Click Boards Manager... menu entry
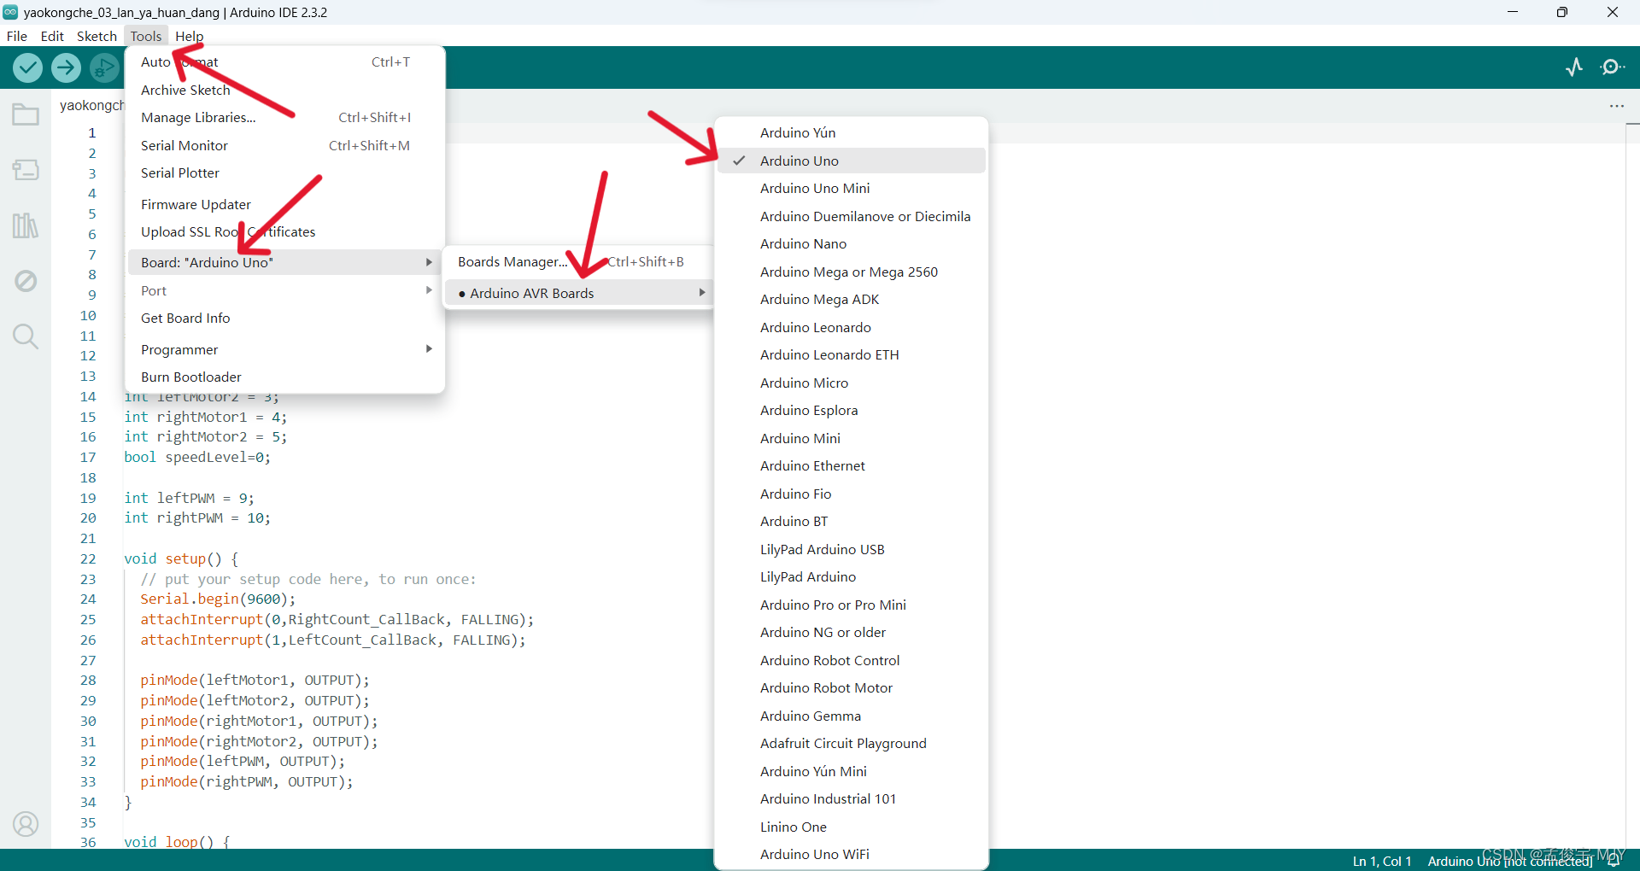1640x871 pixels. [512, 262]
